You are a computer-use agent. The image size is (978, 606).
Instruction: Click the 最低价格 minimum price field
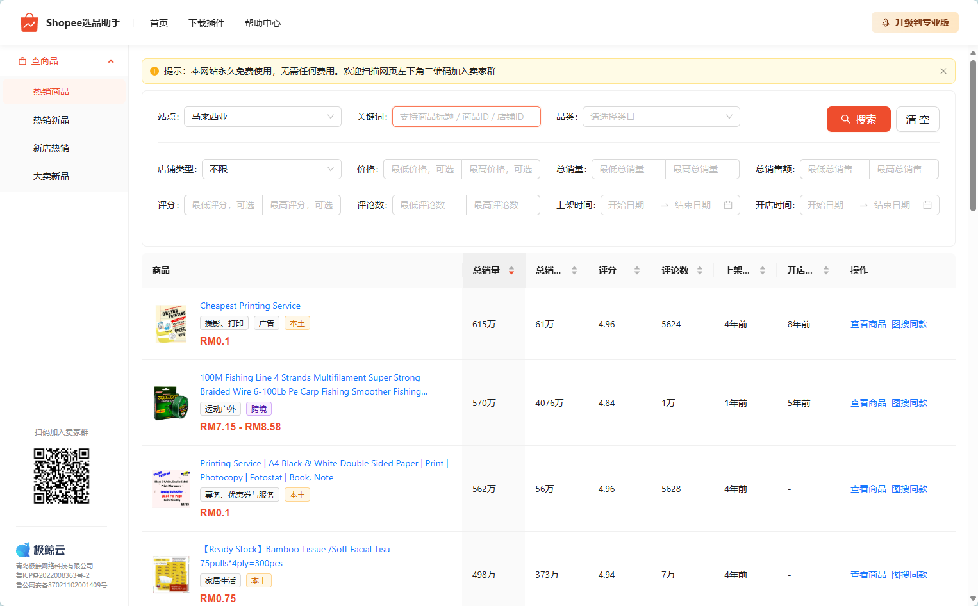422,169
